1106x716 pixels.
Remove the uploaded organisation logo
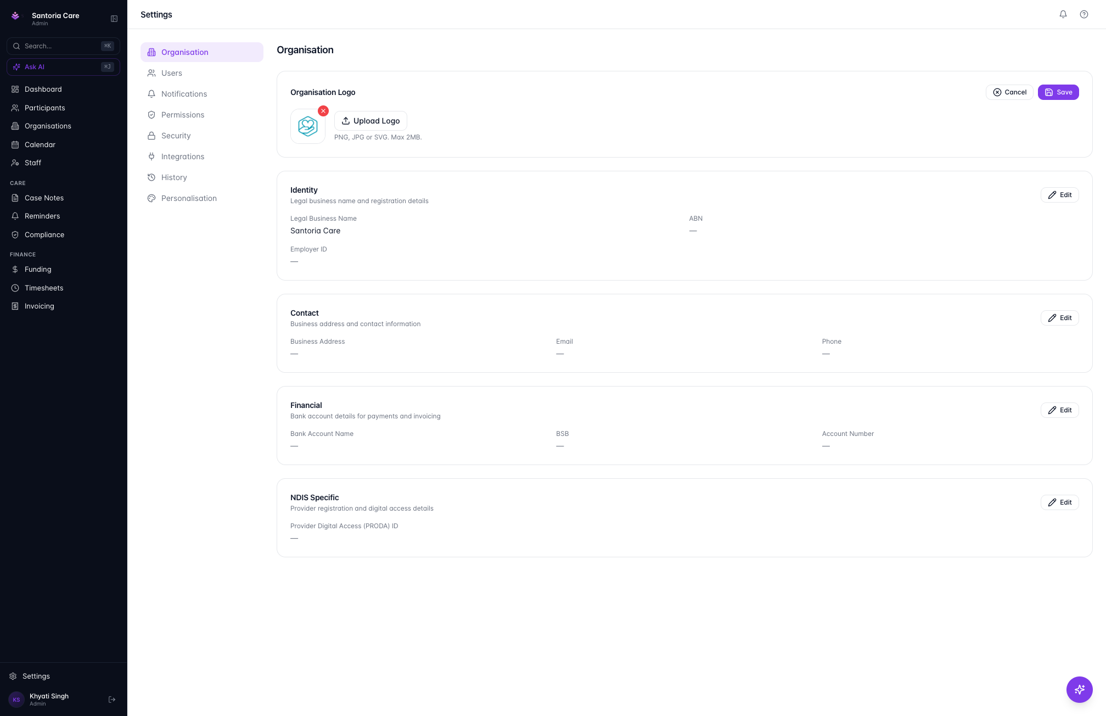(x=323, y=111)
